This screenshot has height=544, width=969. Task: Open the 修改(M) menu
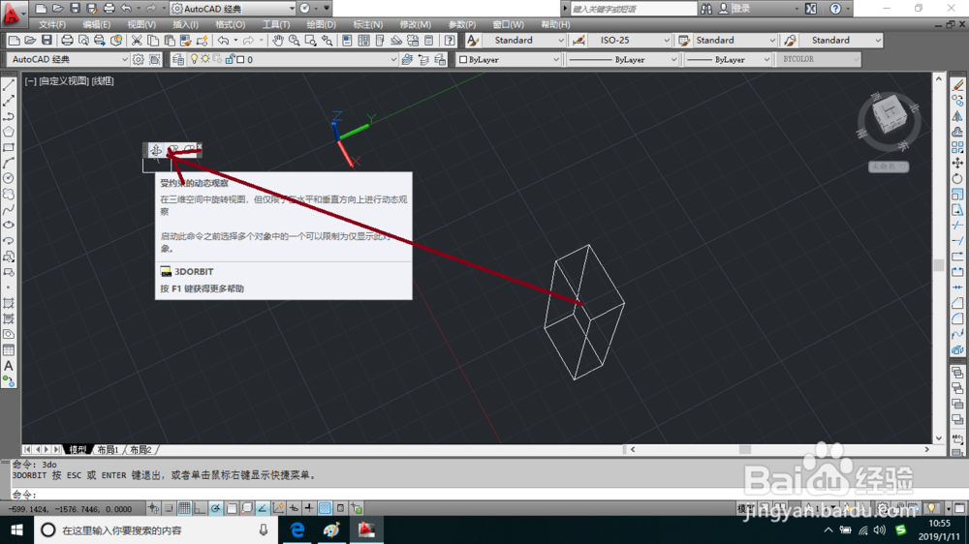pos(416,25)
